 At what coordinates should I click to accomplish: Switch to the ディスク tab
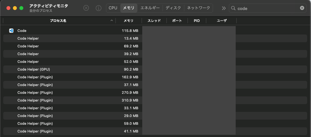point(173,8)
